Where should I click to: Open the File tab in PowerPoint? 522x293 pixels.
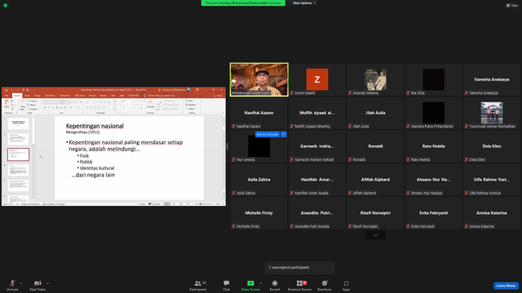[7, 95]
